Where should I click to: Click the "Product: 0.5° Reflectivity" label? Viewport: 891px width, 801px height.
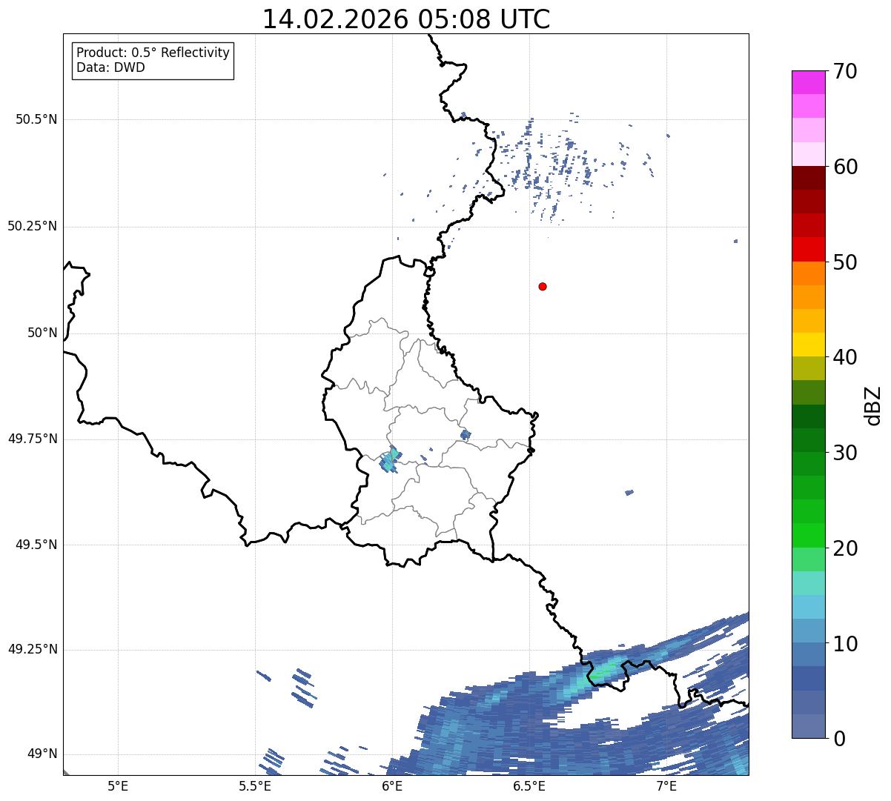(x=153, y=53)
